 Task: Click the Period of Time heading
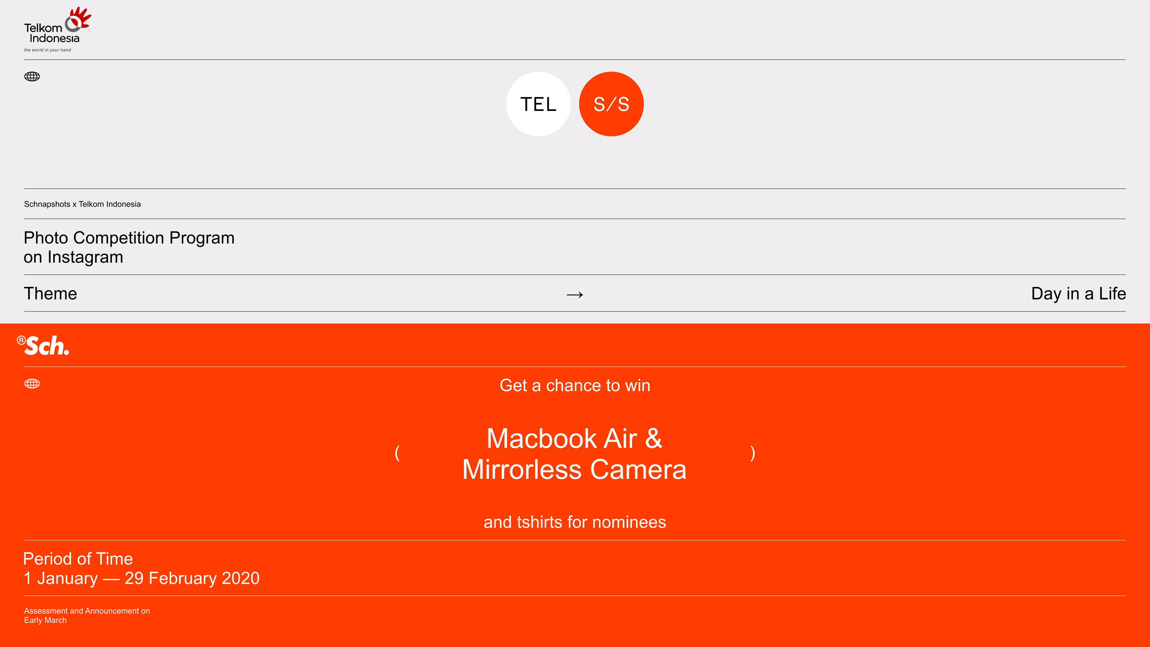[78, 559]
